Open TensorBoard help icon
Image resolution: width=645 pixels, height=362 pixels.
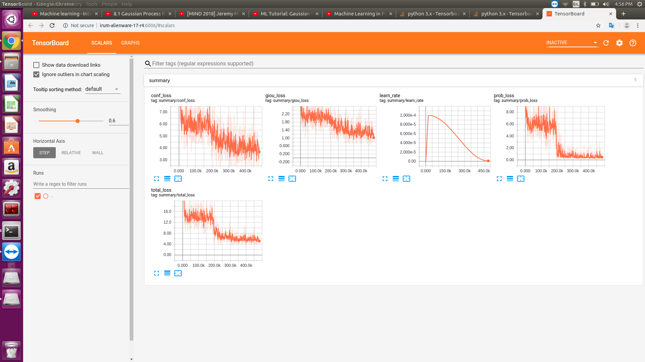pyautogui.click(x=633, y=43)
